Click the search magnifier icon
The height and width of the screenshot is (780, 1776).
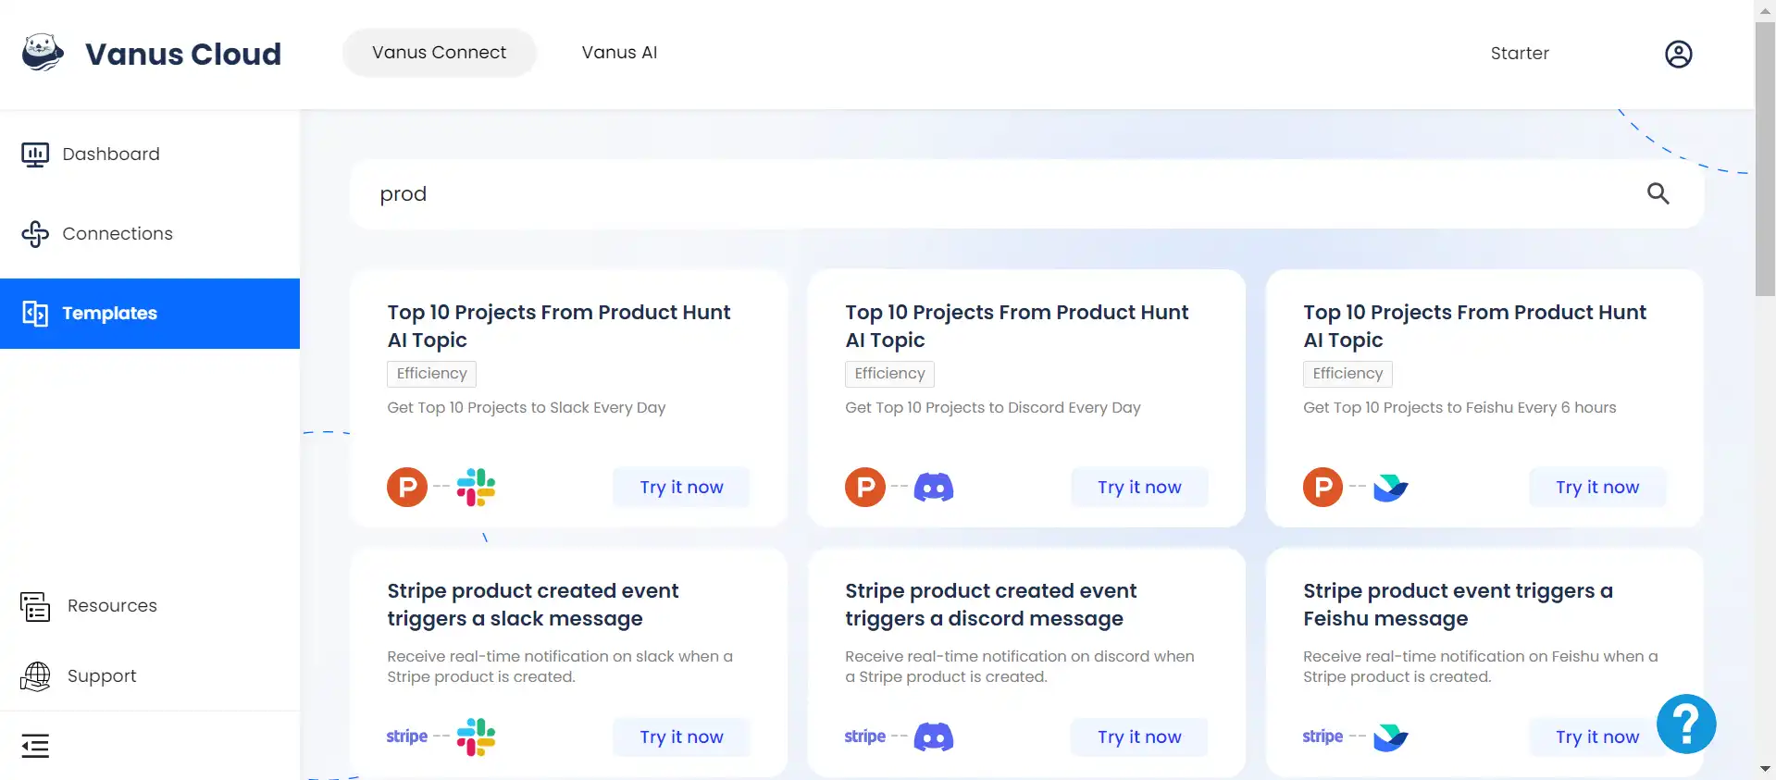coord(1658,193)
